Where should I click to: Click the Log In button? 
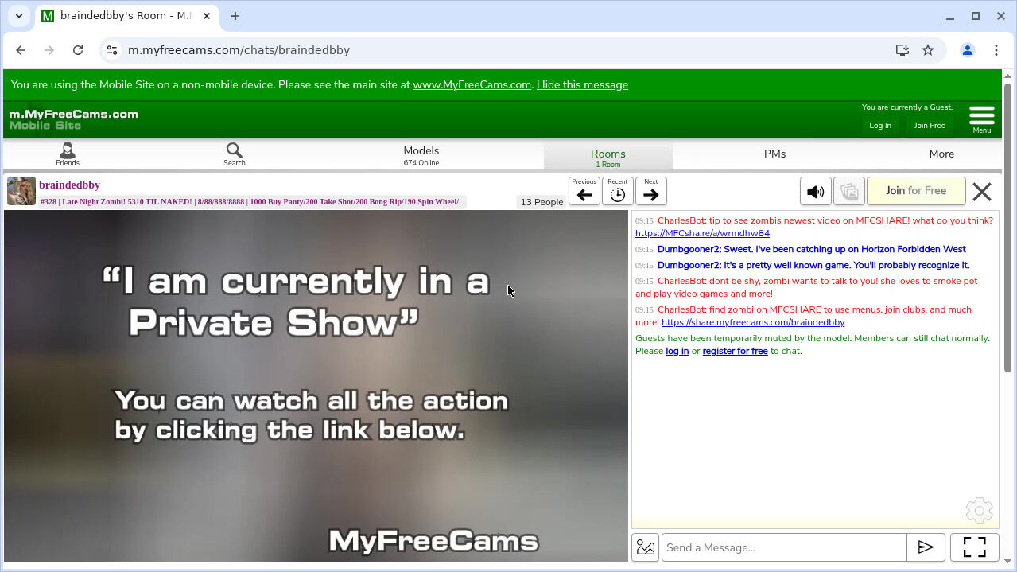click(x=880, y=126)
